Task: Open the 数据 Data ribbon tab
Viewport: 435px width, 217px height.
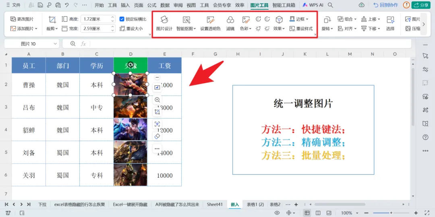Action: tap(165, 5)
